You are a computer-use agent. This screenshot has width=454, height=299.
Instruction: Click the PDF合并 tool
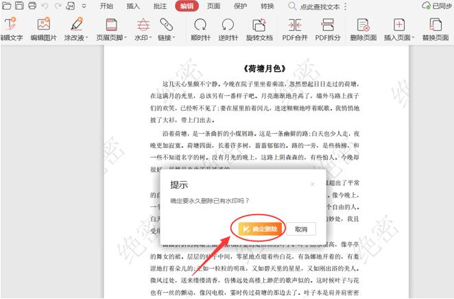pos(295,29)
